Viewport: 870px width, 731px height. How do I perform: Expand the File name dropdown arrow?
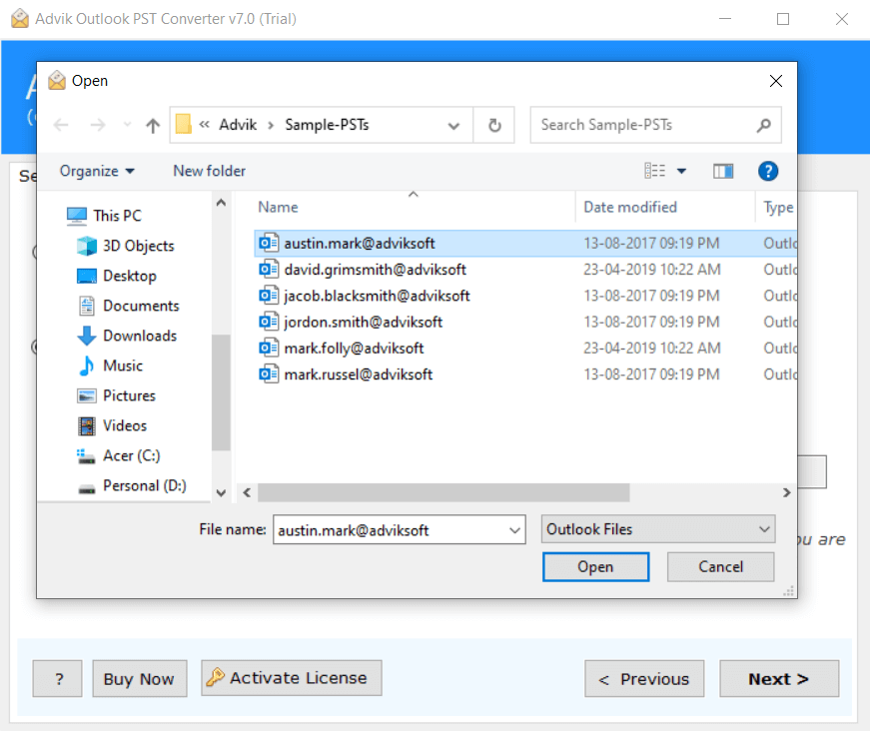pos(514,530)
